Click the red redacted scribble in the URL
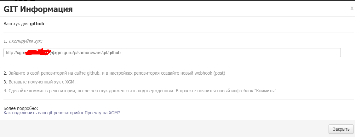355x137 pixels. pos(38,52)
